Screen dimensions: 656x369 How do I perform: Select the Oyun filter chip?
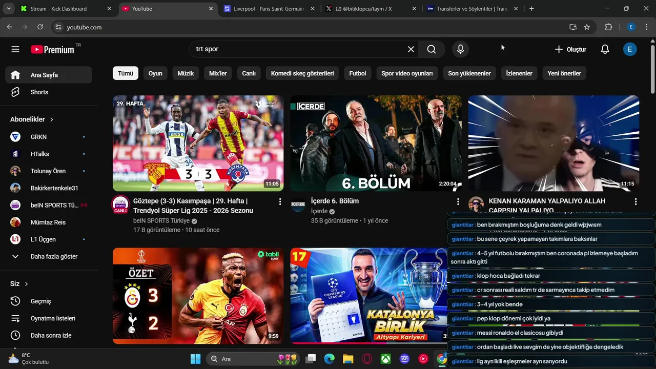point(155,73)
